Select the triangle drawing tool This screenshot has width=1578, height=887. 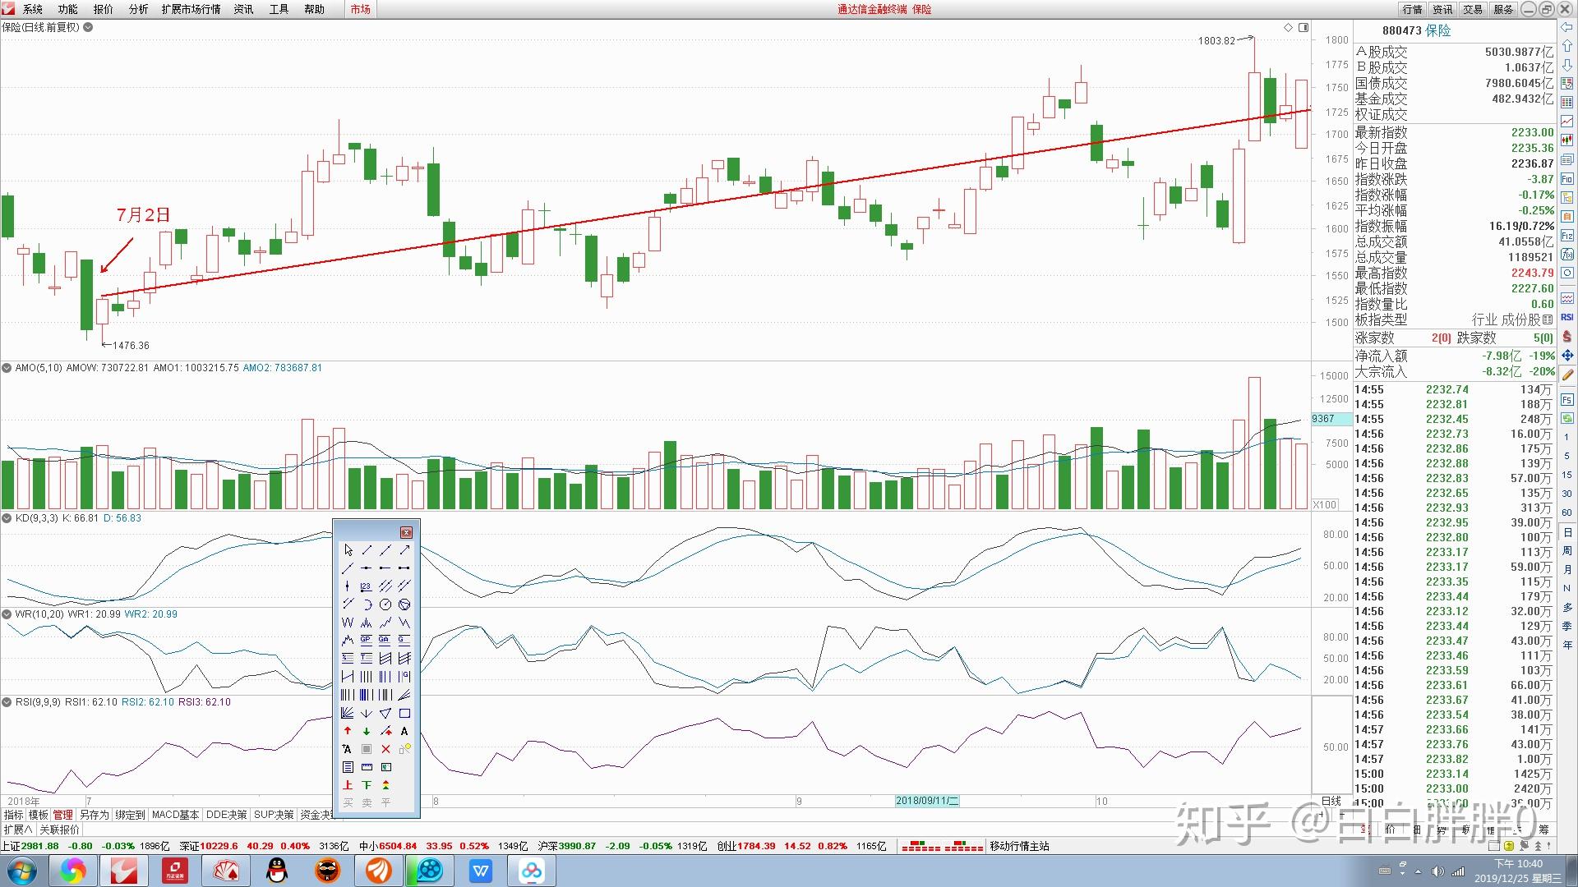click(x=385, y=713)
